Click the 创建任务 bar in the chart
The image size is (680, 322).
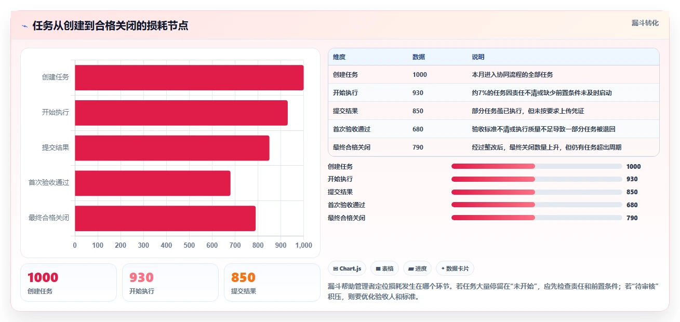189,77
